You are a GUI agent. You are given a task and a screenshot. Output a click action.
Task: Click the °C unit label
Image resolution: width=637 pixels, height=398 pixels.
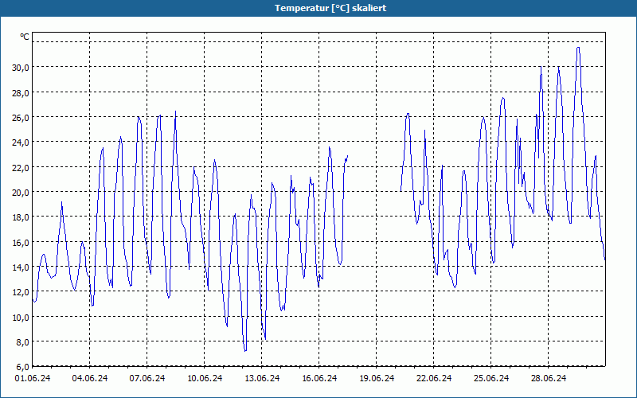point(25,37)
